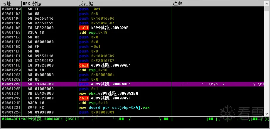
Task: Click instruction mov ebx,4399逃跑.0040A3E0
Action: tap(109, 94)
